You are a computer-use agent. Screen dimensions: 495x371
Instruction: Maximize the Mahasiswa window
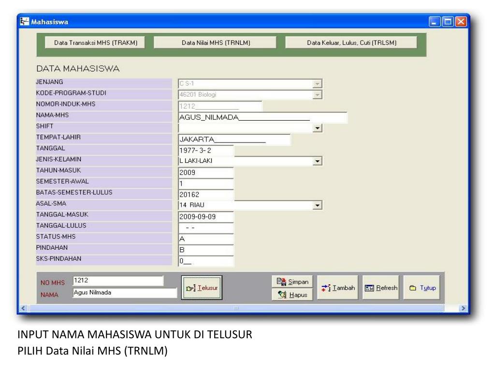pyautogui.click(x=448, y=21)
